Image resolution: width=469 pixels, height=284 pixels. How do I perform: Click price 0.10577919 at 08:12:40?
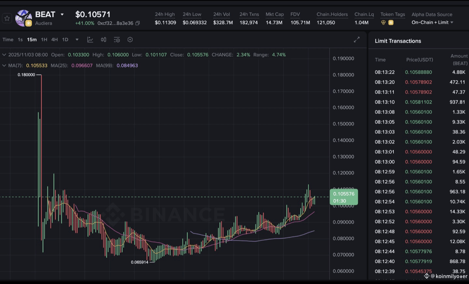pyautogui.click(x=419, y=262)
